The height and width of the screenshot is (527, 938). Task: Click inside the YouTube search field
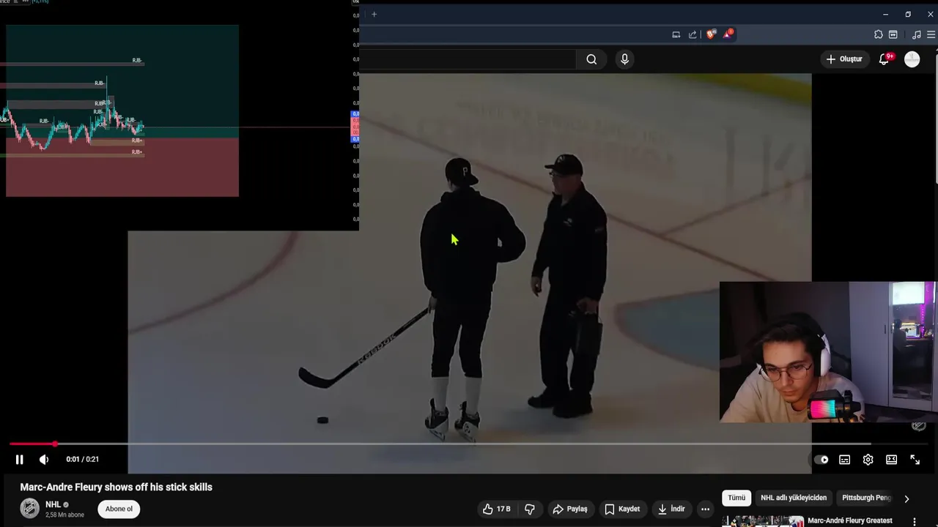pos(467,59)
